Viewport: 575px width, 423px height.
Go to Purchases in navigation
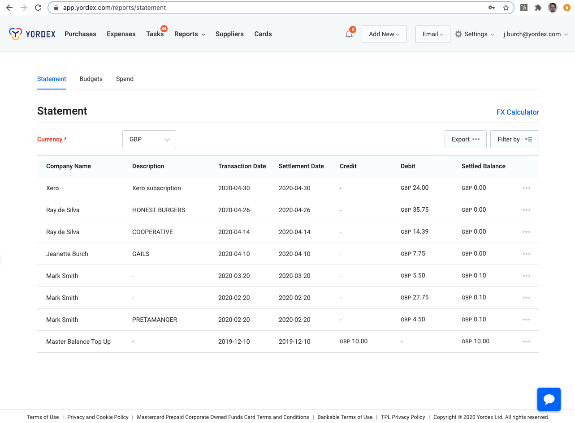point(80,34)
